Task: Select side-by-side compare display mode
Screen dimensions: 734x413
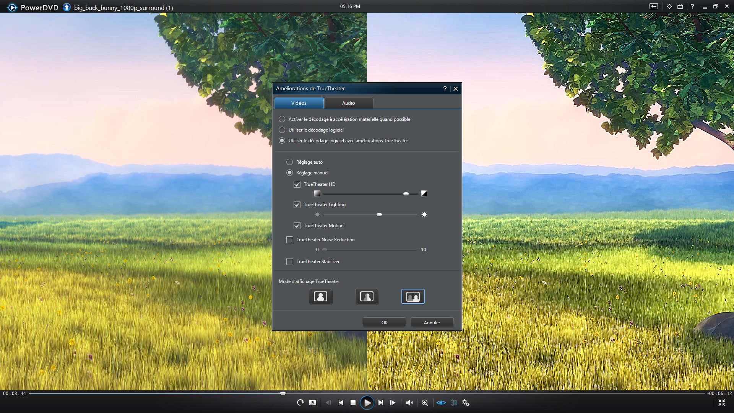Action: click(x=413, y=296)
